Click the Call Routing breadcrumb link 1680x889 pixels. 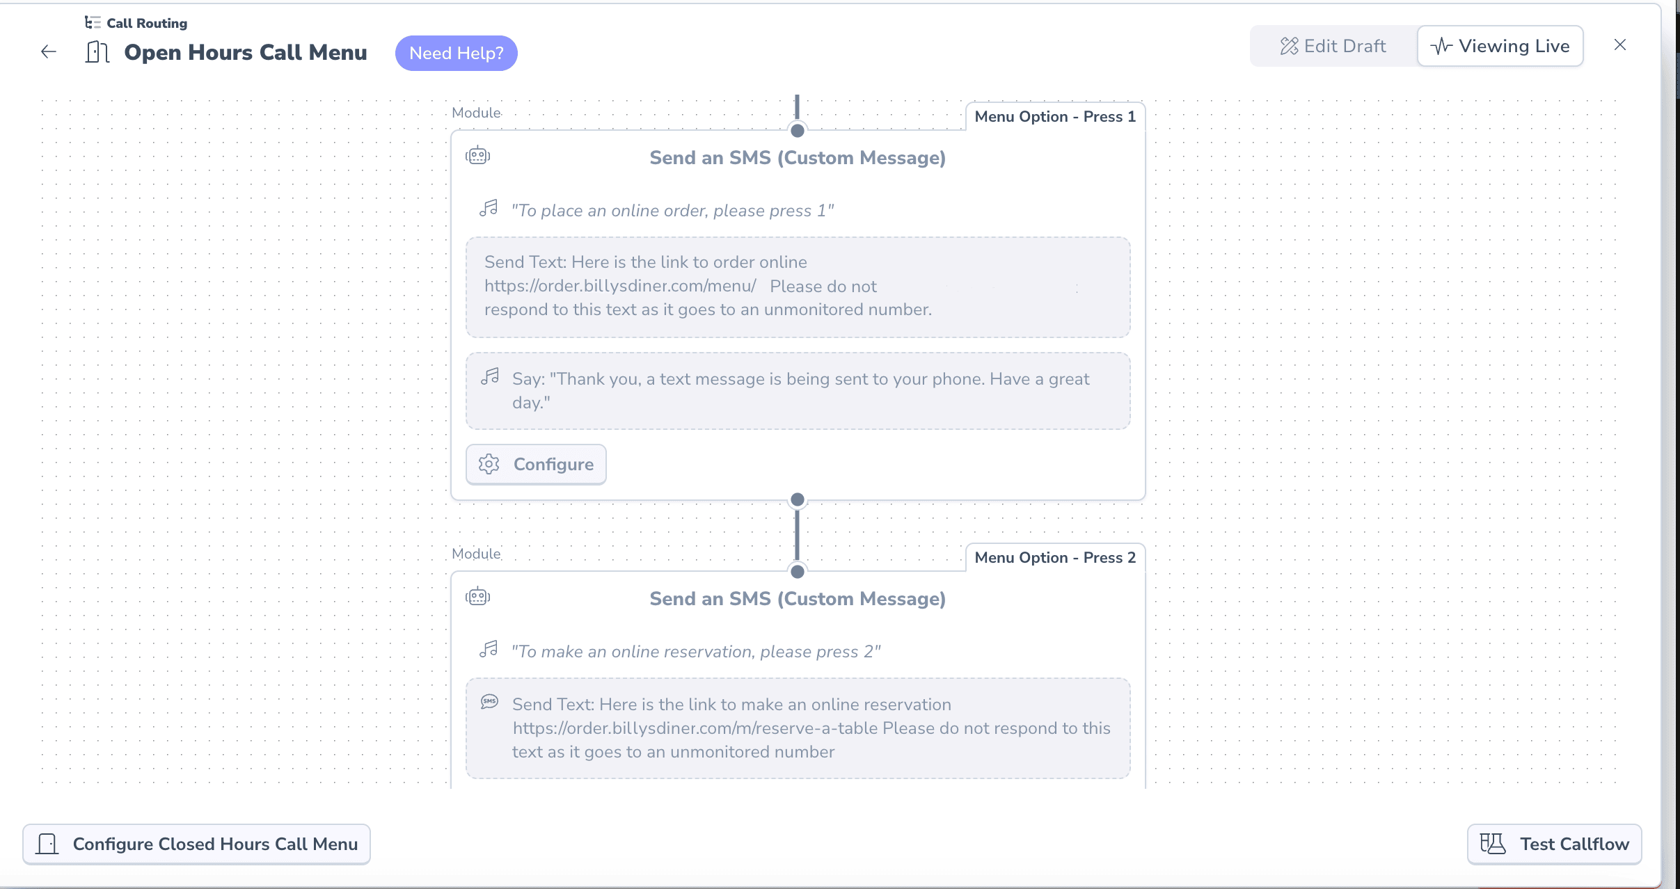[147, 23]
